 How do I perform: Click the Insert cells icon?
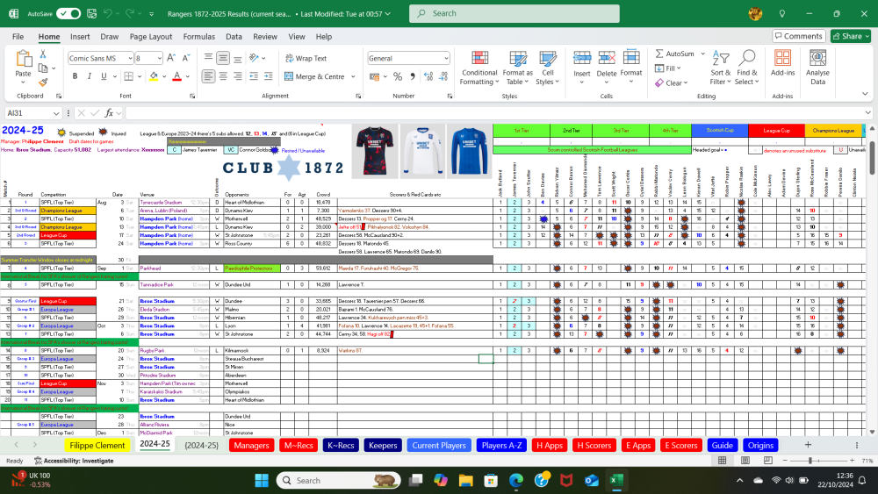pos(582,58)
